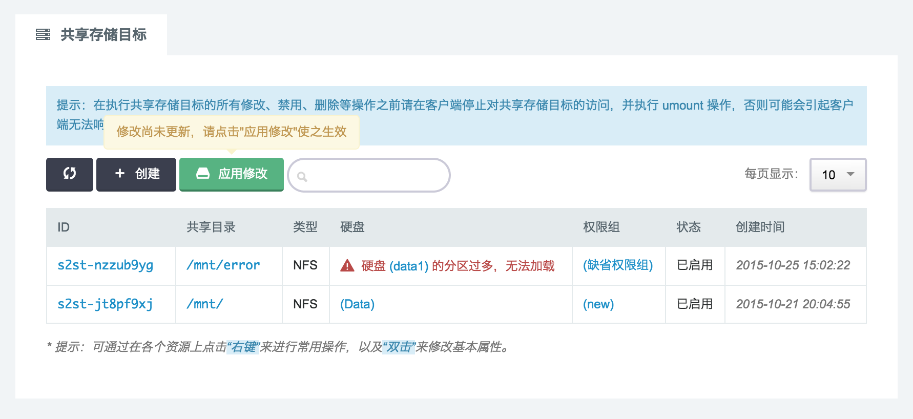Click the 创建时间 column header

tap(760, 227)
